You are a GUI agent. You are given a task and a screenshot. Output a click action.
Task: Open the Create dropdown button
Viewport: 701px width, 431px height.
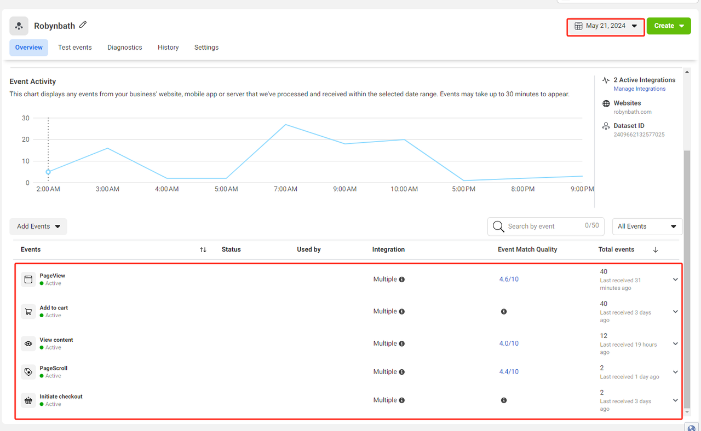tap(669, 26)
